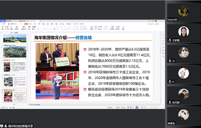Click the screen share icon at bottom left
Image resolution: width=201 pixels, height=128 pixels.
point(2,126)
